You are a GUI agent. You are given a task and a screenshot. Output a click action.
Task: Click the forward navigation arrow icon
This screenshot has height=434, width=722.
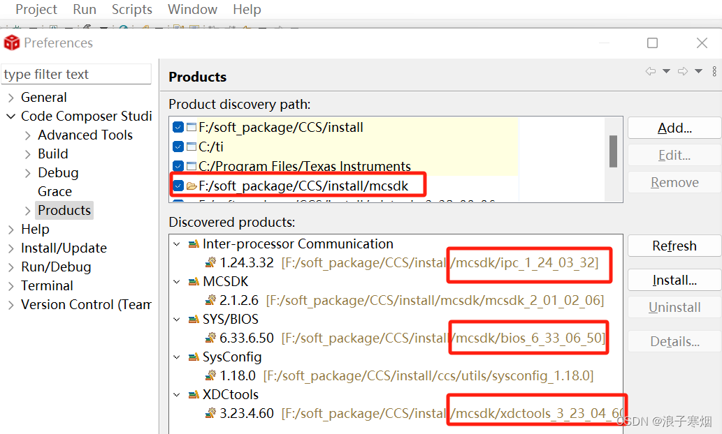click(683, 71)
